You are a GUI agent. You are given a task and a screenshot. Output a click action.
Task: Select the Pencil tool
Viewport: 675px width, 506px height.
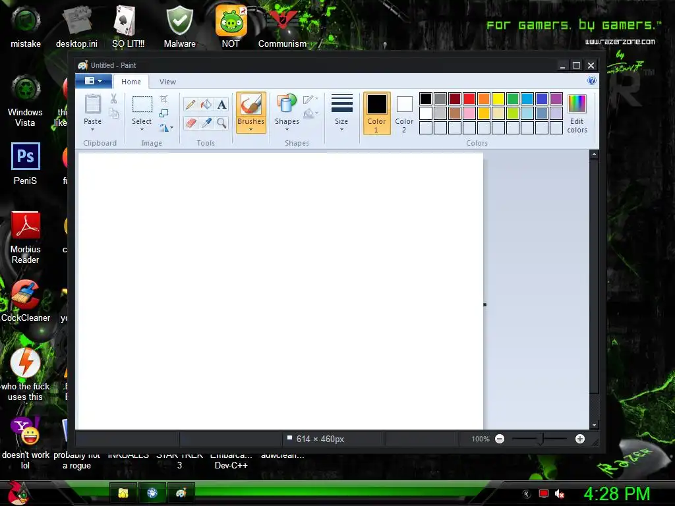pos(191,105)
